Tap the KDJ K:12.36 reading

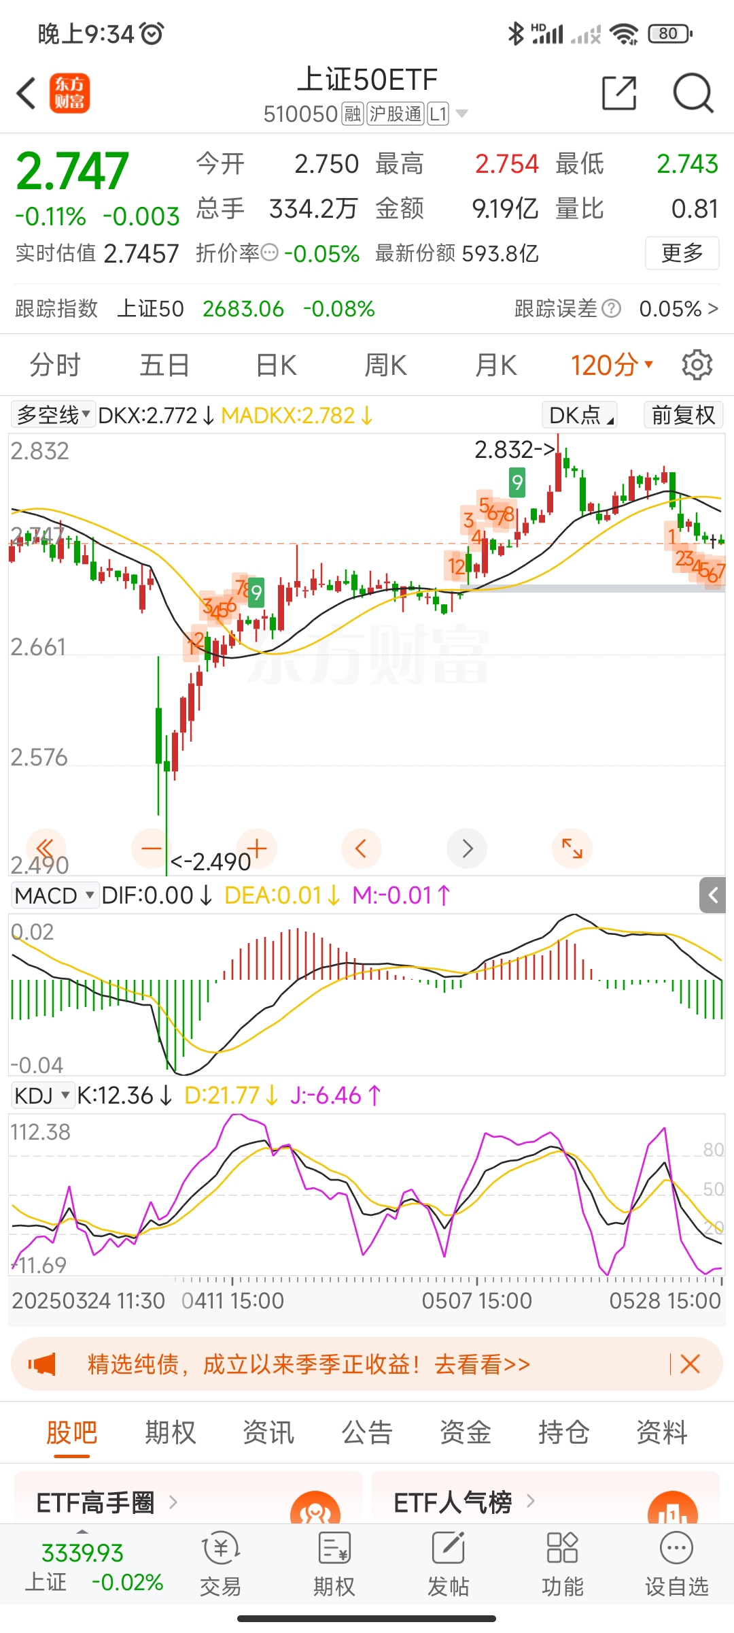[124, 1095]
